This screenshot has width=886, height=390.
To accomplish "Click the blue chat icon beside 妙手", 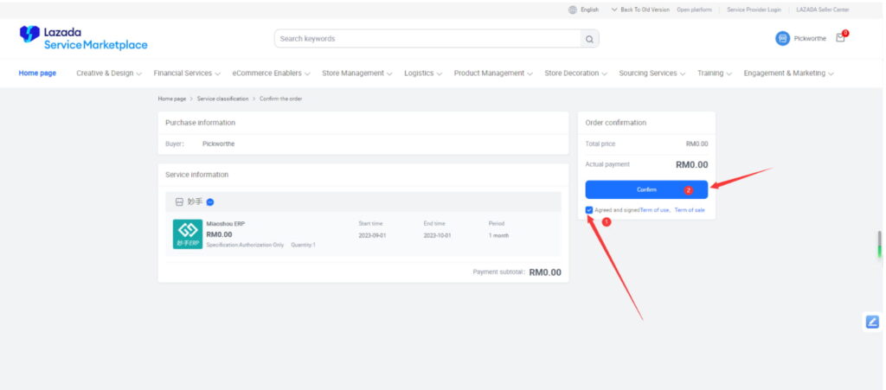I will pos(210,202).
